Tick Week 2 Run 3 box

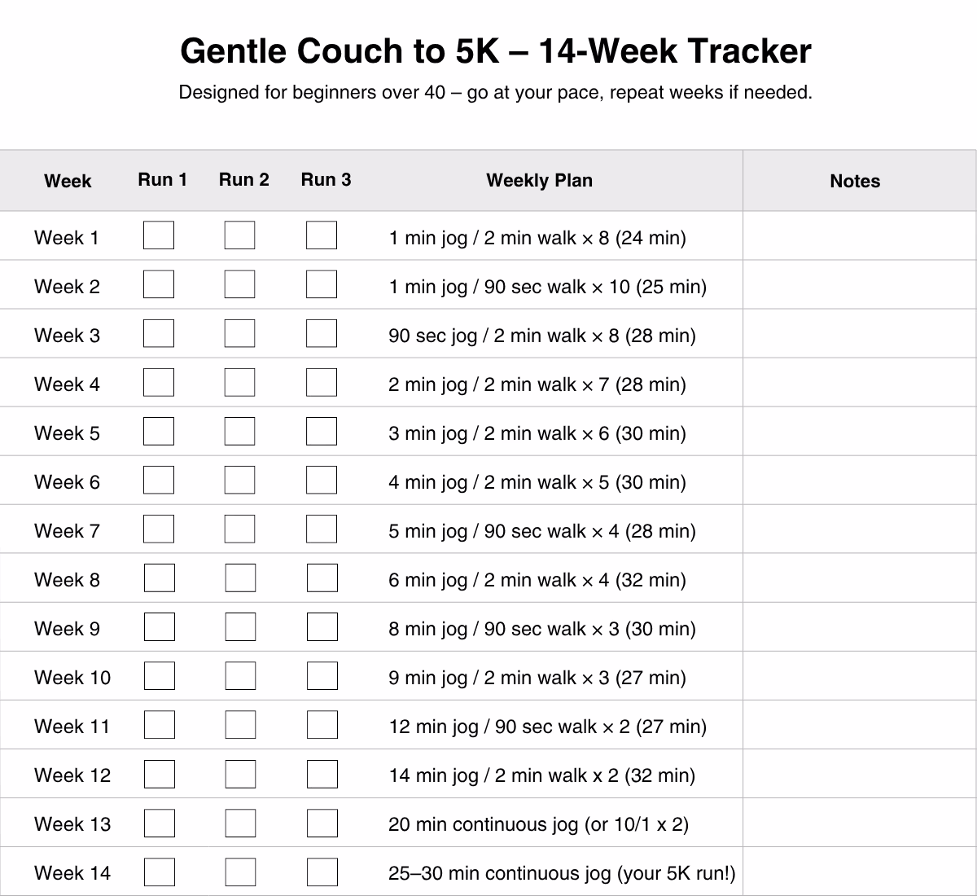click(x=322, y=285)
